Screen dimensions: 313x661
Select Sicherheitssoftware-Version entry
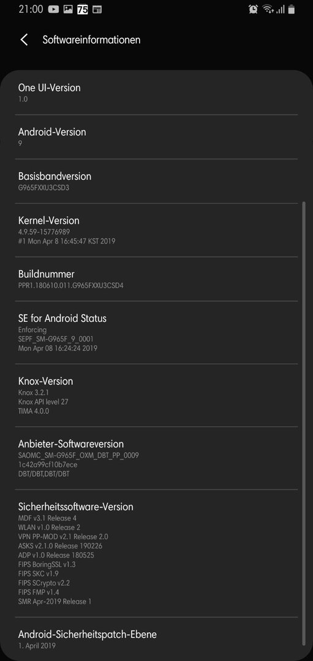[157, 553]
